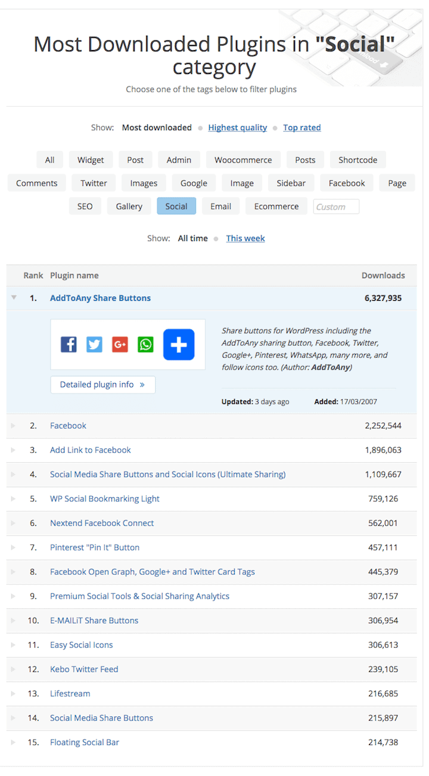
Task: Expand WP Social Bookmarking Light row arrow
Action: pyautogui.click(x=14, y=498)
